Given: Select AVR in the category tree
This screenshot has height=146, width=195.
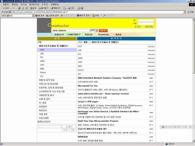Looking at the screenshot, I should (42, 65).
